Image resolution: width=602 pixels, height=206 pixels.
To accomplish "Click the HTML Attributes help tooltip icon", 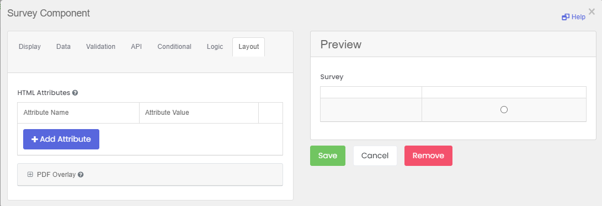I will (x=75, y=92).
